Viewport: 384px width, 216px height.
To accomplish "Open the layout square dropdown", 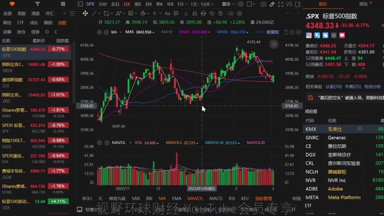I will click(x=251, y=4).
